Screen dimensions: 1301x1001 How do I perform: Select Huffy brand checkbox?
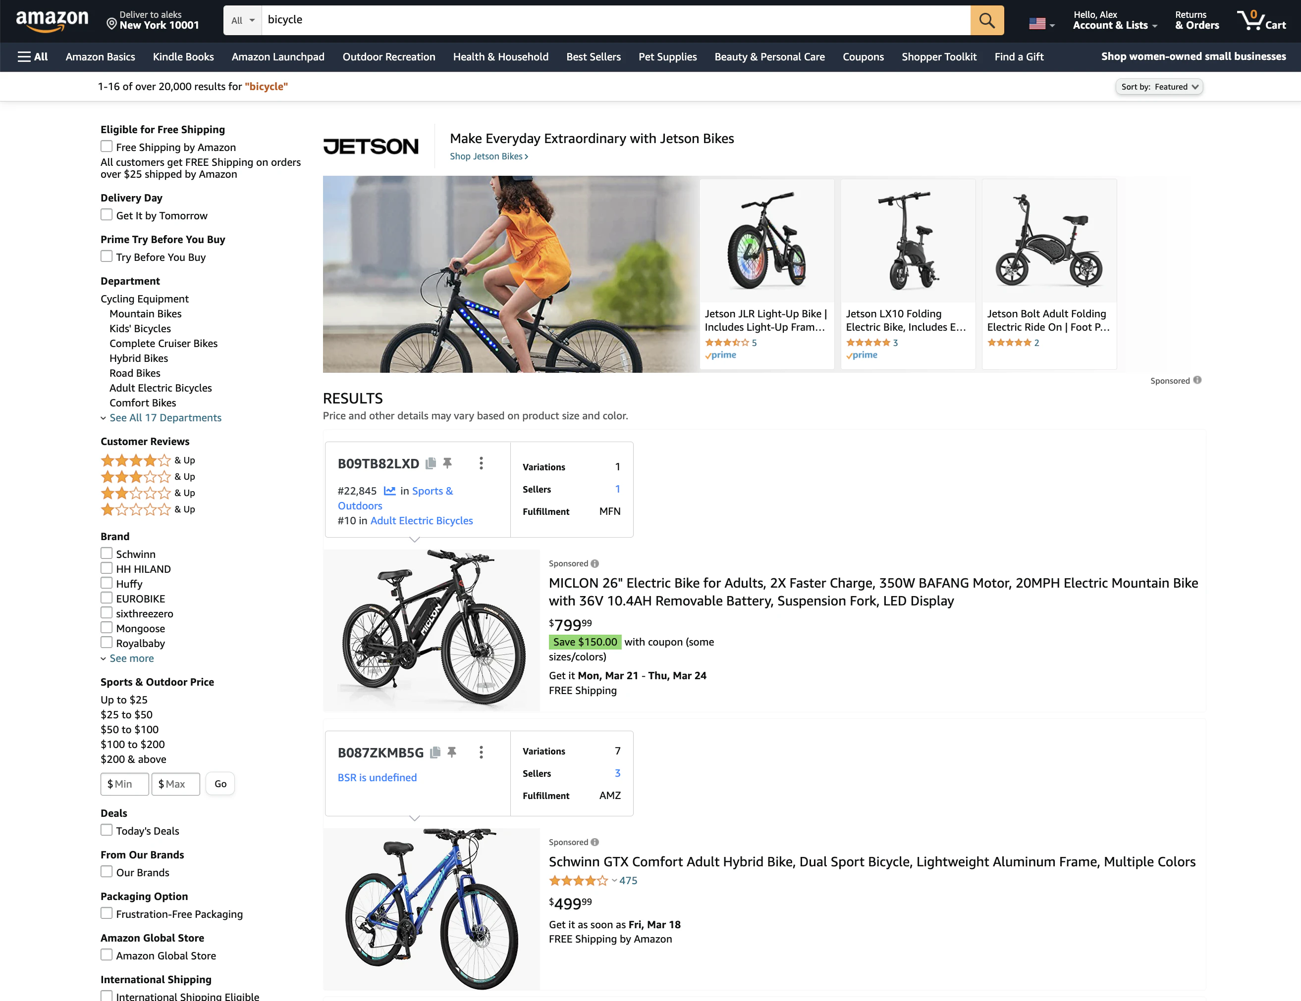107,583
